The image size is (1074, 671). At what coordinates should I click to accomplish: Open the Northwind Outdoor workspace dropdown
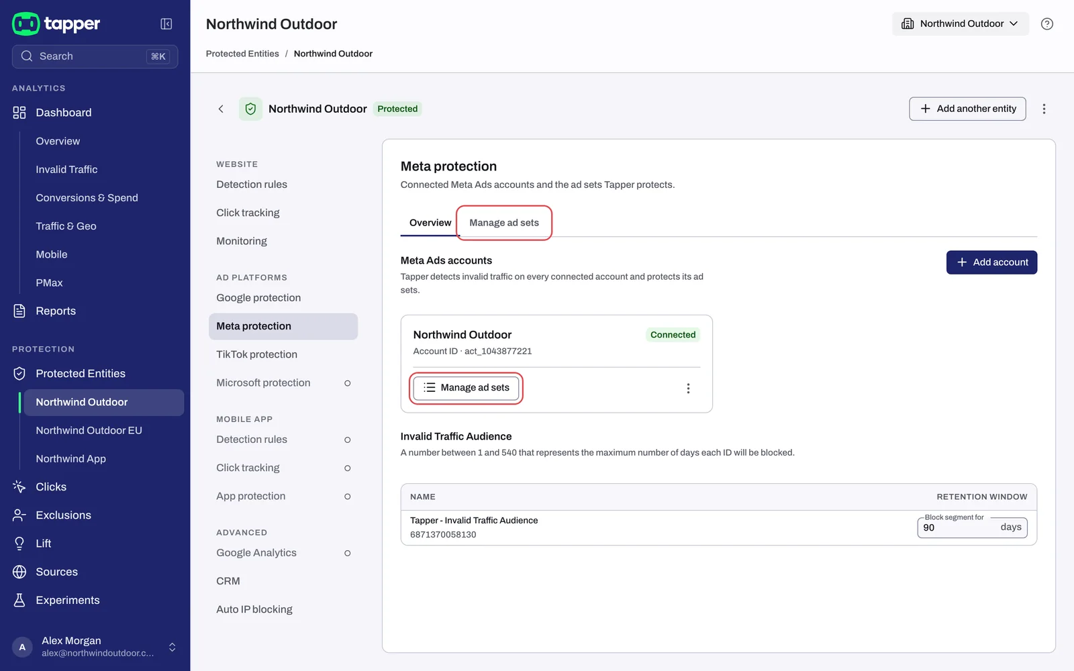(960, 24)
